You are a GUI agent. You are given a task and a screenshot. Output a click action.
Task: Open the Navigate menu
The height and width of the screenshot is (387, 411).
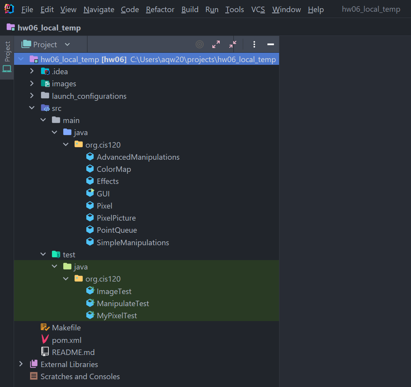point(99,9)
